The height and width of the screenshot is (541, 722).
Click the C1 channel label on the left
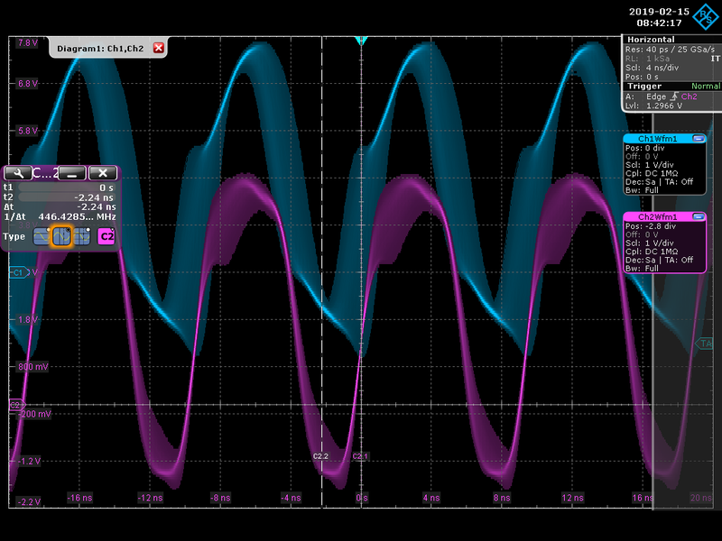click(18, 272)
